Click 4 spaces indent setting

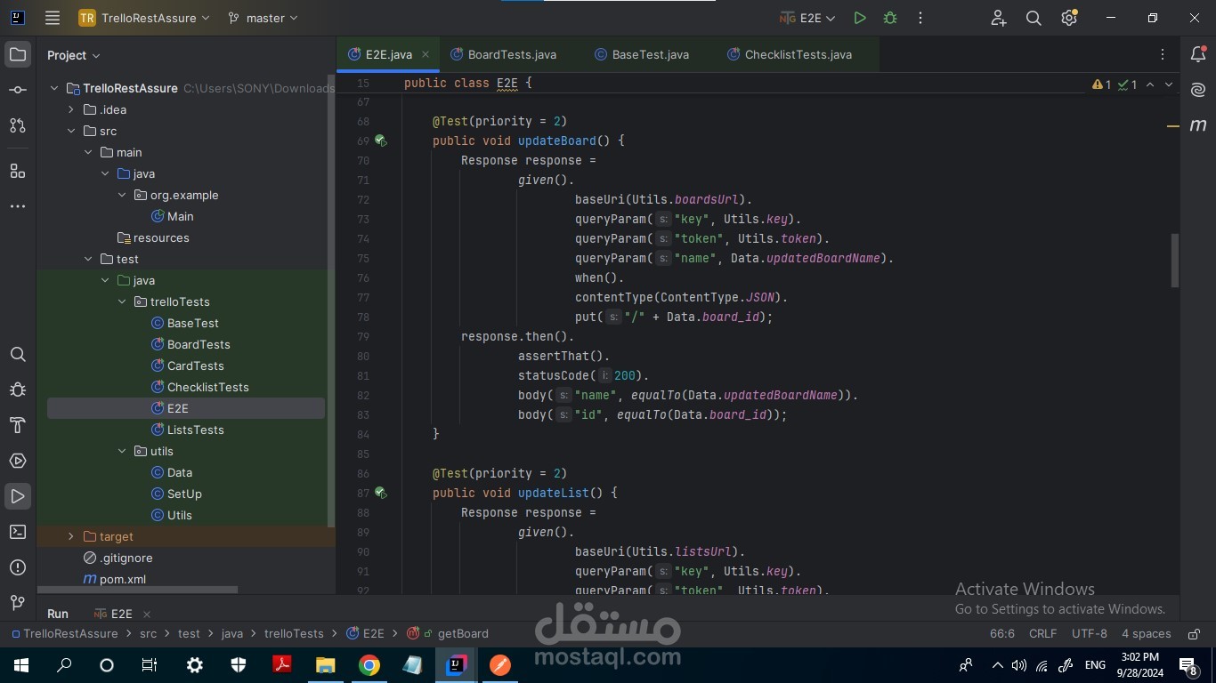[x=1146, y=634]
